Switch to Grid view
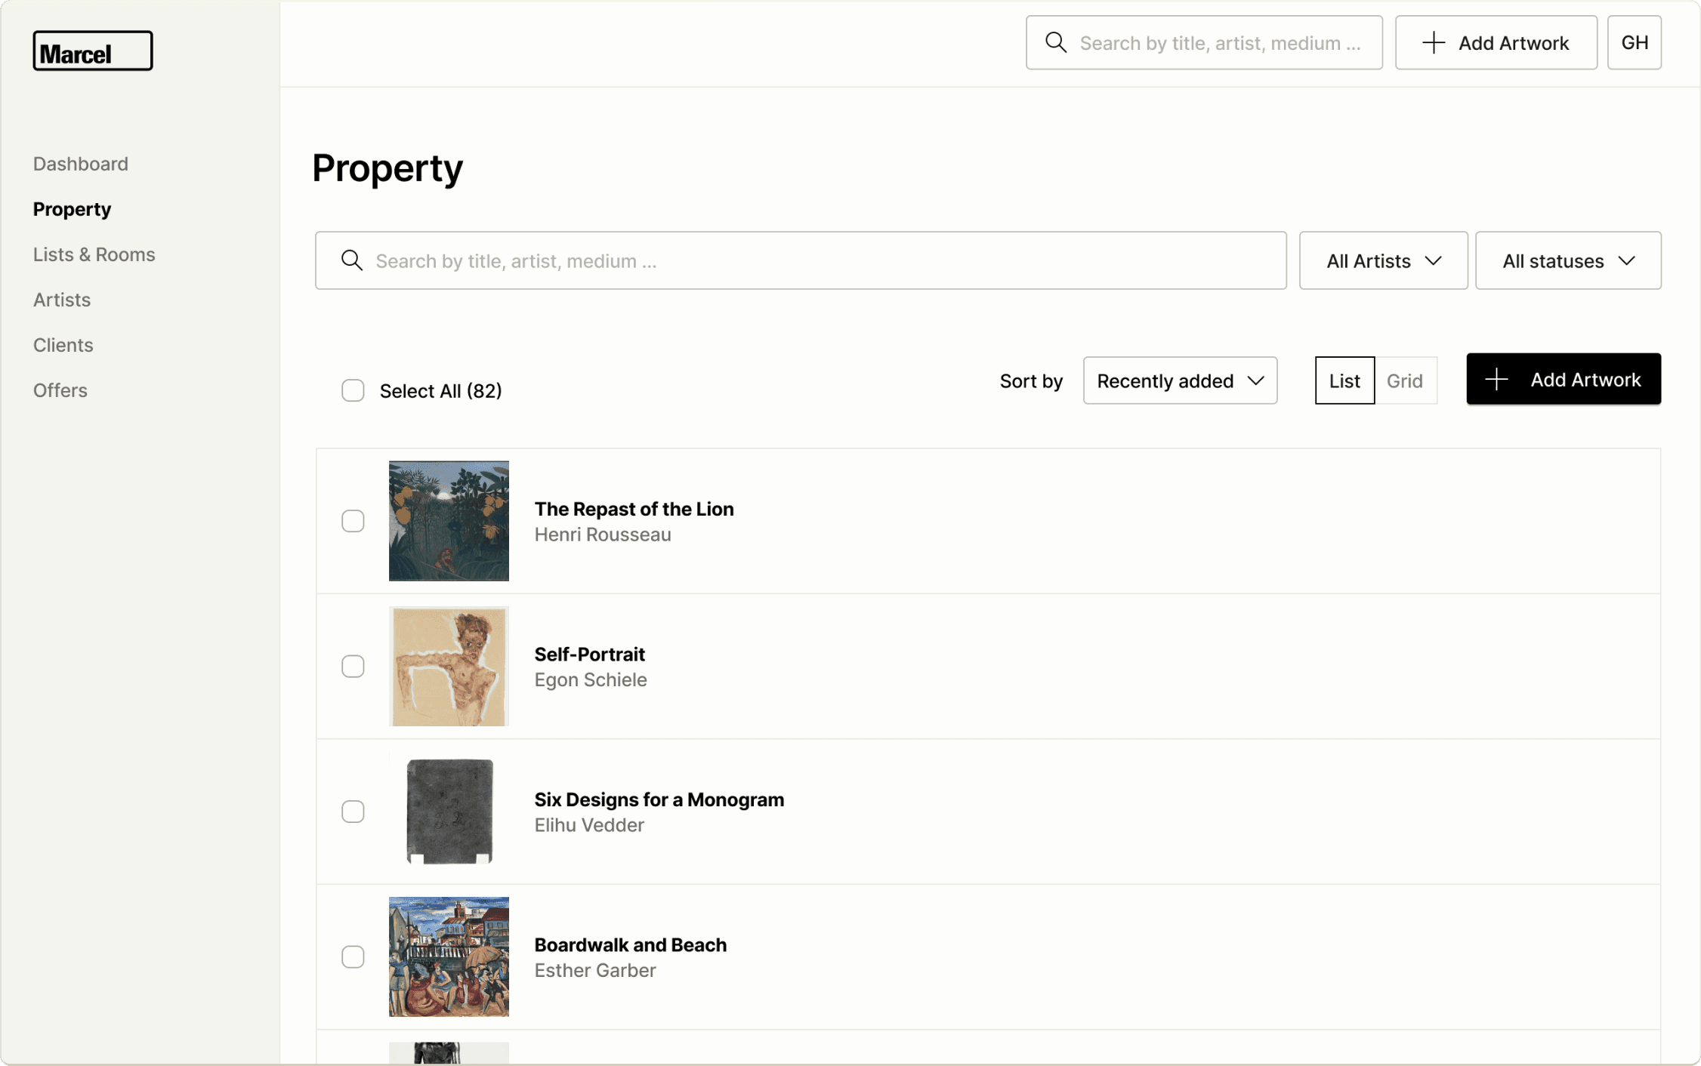This screenshot has height=1066, width=1701. click(1405, 380)
